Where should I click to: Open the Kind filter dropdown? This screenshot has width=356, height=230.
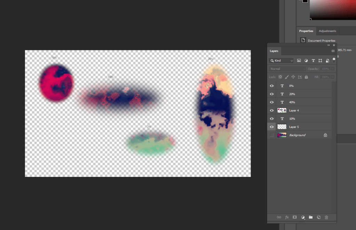pos(281,60)
